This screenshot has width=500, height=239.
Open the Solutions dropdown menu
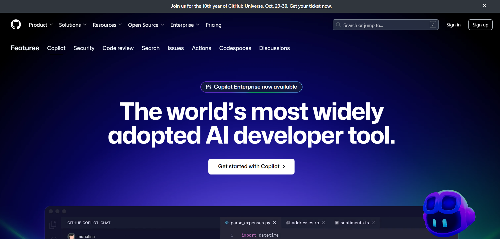73,25
